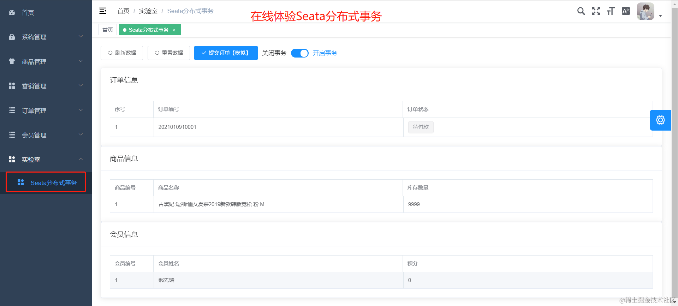The width and height of the screenshot is (678, 306).
Task: Toggle fullscreen mode icon
Action: pyautogui.click(x=596, y=11)
